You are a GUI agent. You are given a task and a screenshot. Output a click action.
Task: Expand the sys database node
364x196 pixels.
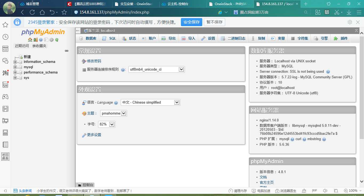pyautogui.click(x=15, y=78)
